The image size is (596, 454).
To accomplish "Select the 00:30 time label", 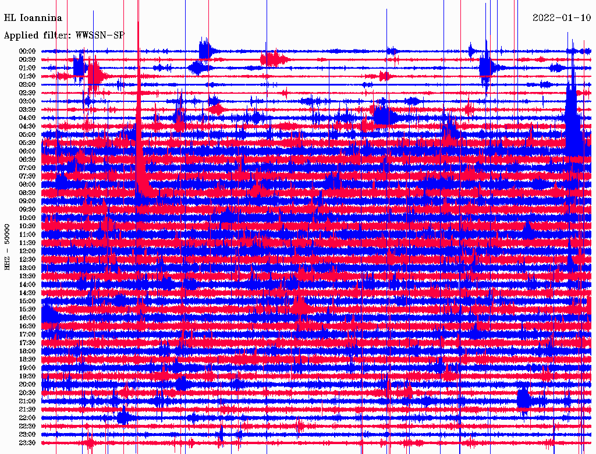I will click(27, 59).
